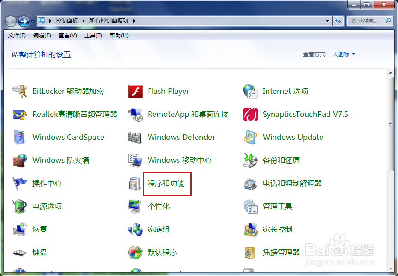Open the 帮助(H) menu
The height and width of the screenshot is (276, 398).
pos(119,35)
